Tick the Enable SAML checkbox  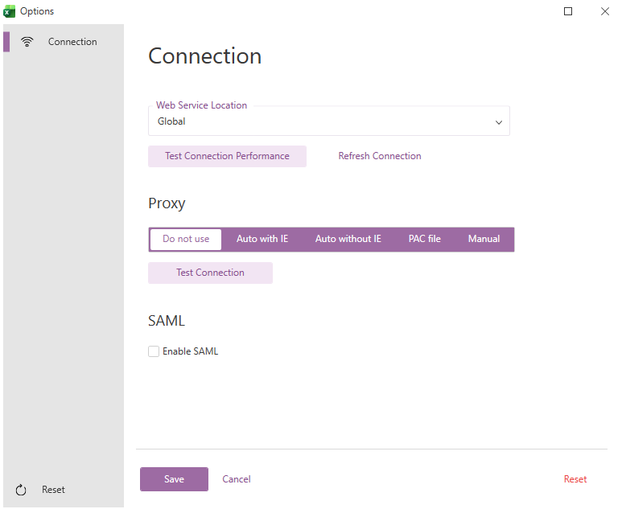tap(154, 351)
